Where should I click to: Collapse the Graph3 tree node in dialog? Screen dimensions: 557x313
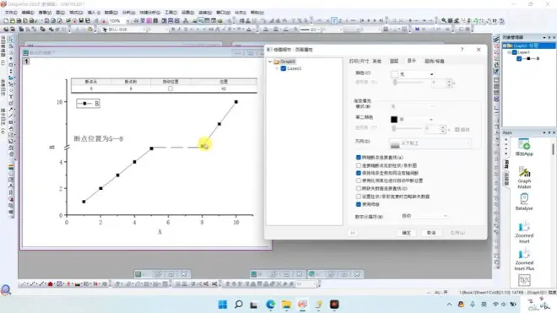270,62
